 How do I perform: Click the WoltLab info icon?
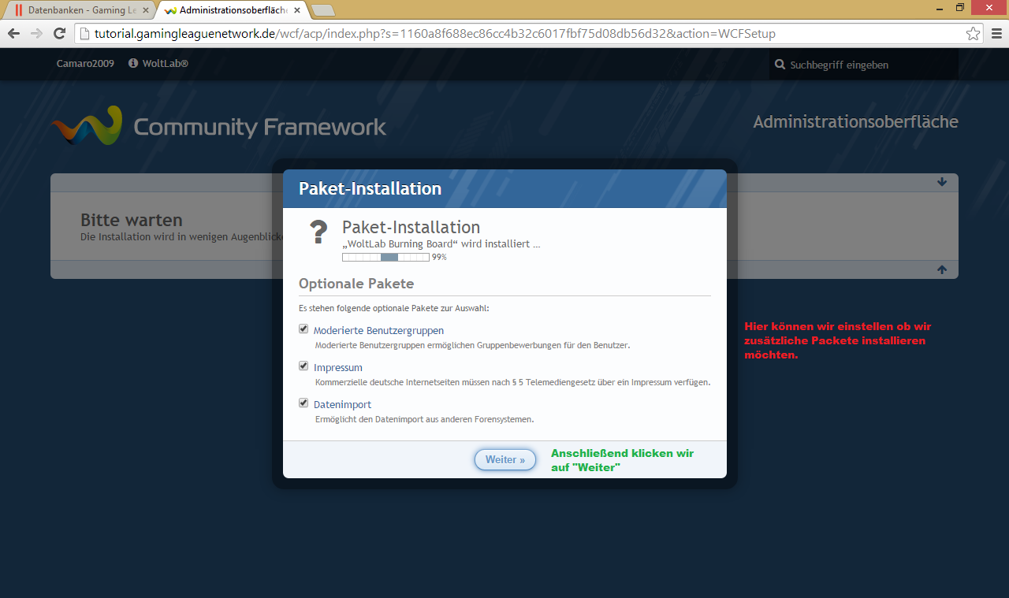[133, 64]
